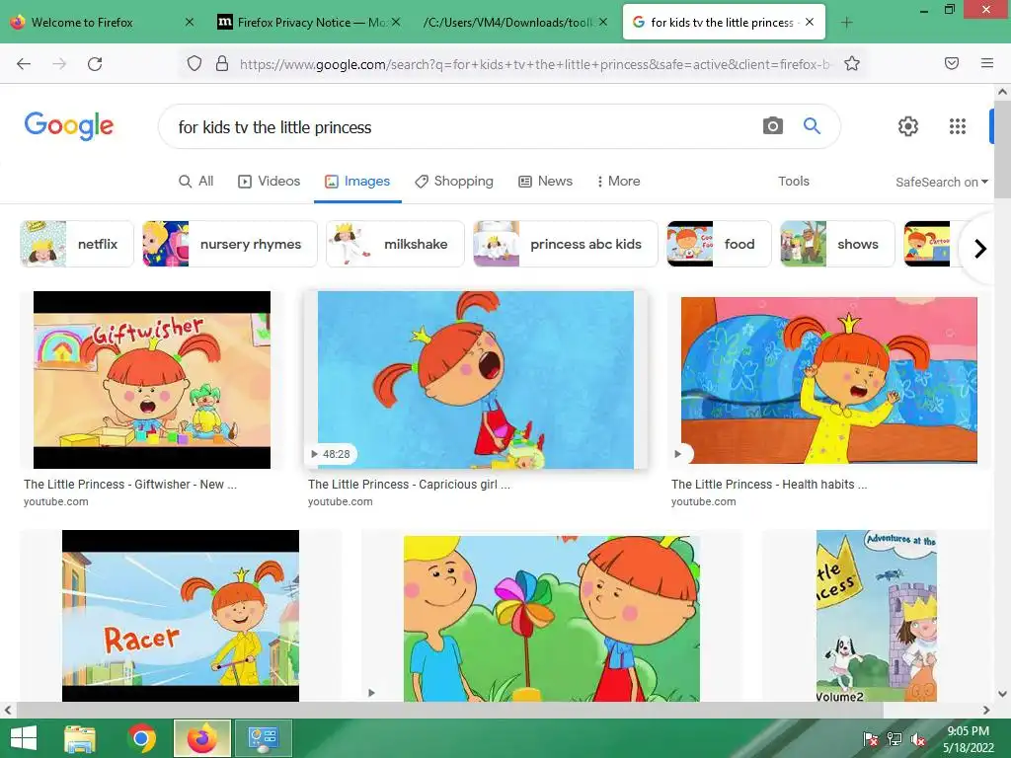The width and height of the screenshot is (1011, 758).
Task: Open the Google apps grid
Action: point(958,126)
